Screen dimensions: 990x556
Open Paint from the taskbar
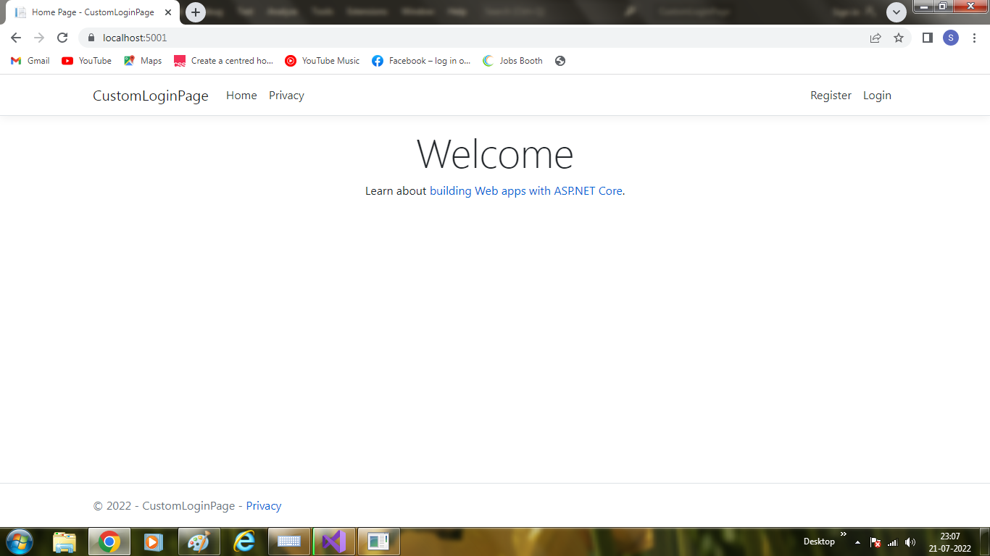pyautogui.click(x=199, y=541)
